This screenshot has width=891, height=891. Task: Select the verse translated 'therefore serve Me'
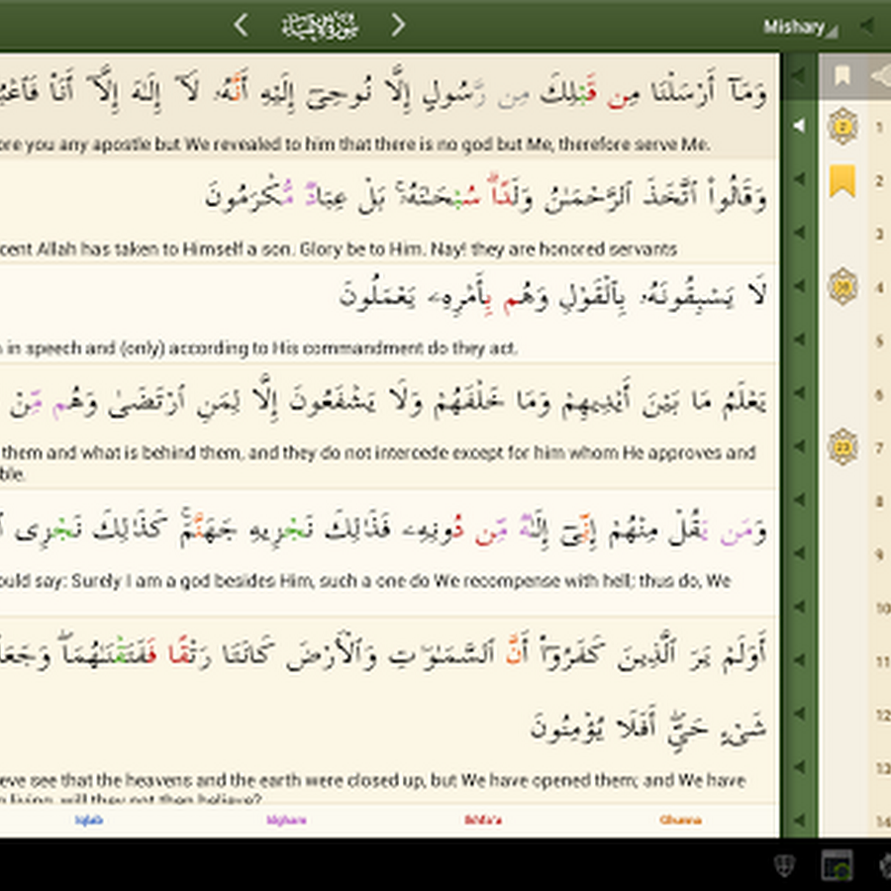coord(389,106)
